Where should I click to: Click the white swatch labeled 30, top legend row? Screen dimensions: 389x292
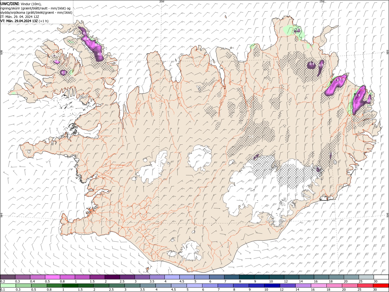coord(381,277)
